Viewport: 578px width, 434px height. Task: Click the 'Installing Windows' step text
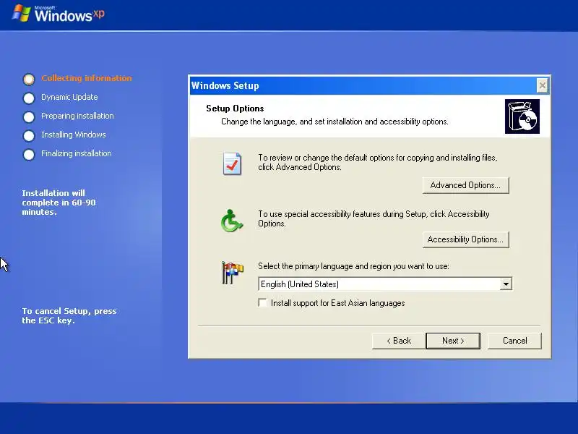point(74,135)
